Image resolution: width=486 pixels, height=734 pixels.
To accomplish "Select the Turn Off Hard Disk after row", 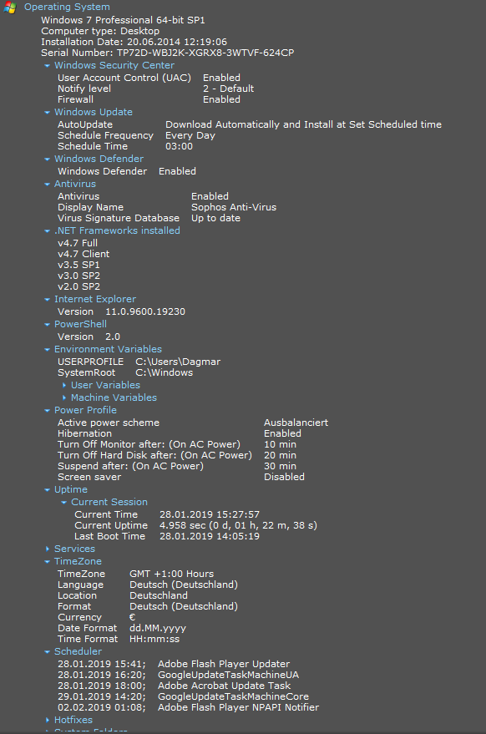I will 177,454.
